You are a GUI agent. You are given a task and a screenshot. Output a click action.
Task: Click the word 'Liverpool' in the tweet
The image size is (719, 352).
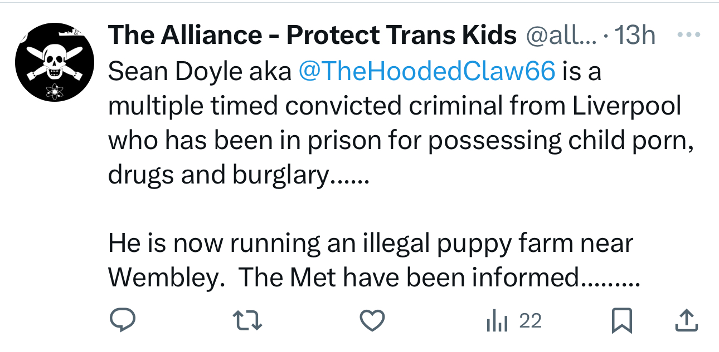pyautogui.click(x=626, y=105)
